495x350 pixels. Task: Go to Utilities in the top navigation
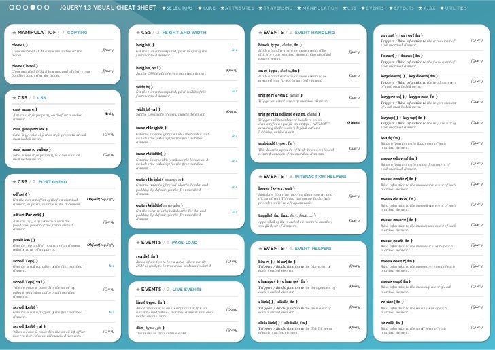[x=454, y=8]
